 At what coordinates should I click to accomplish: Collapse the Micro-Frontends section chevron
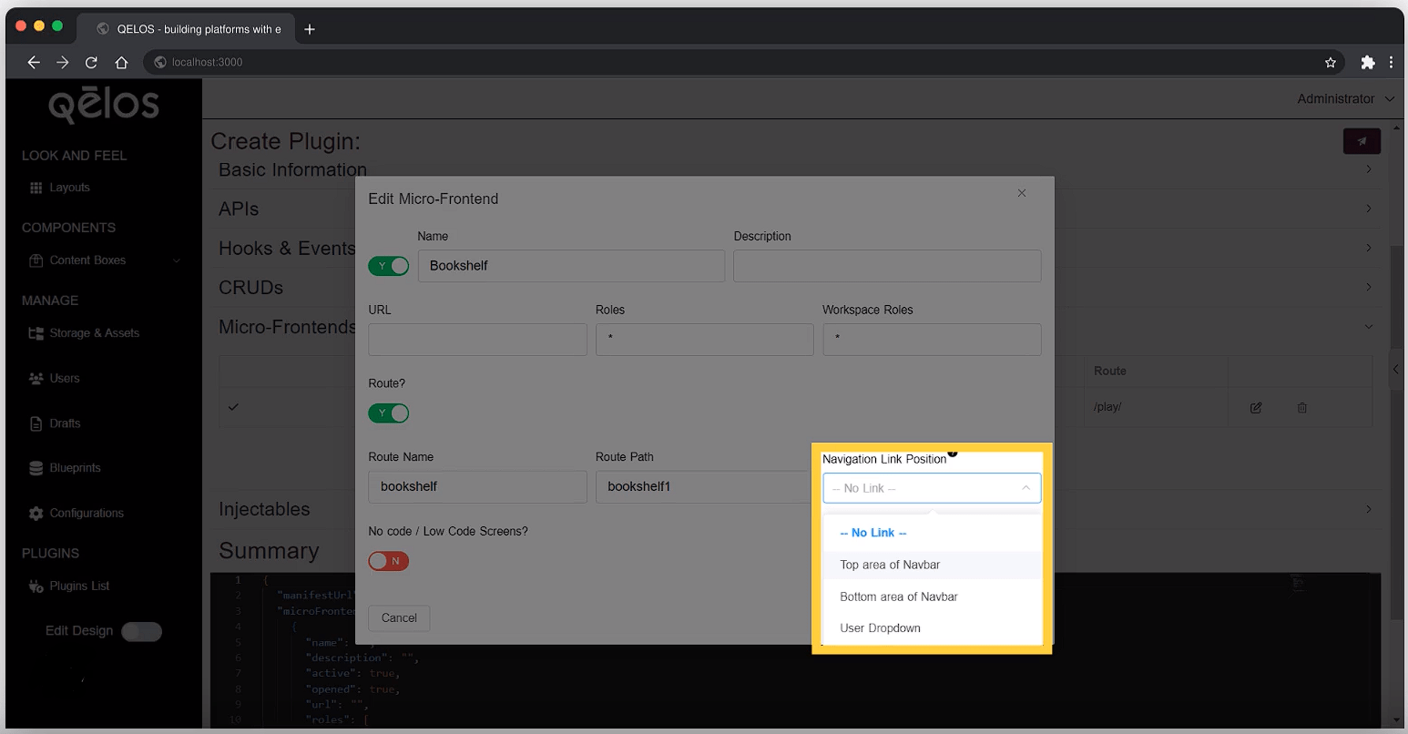click(1369, 326)
